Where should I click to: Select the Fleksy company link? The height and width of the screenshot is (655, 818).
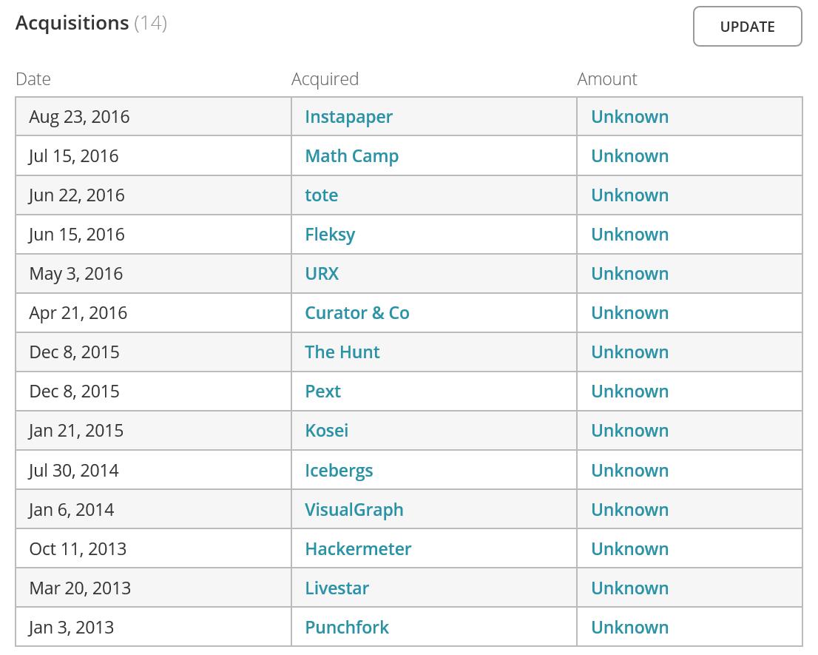pos(330,235)
